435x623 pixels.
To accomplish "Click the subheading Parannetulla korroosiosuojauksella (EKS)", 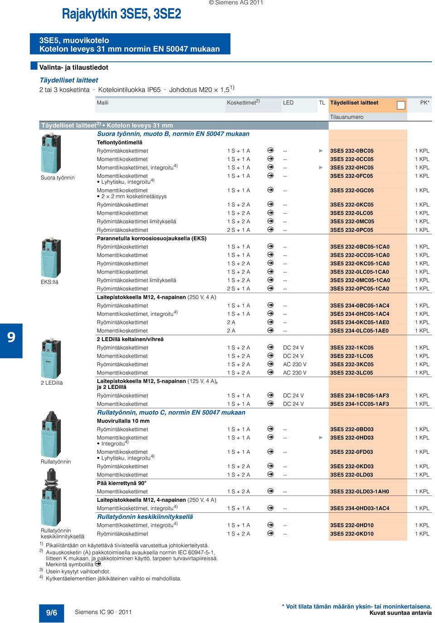I will click(x=152, y=238).
